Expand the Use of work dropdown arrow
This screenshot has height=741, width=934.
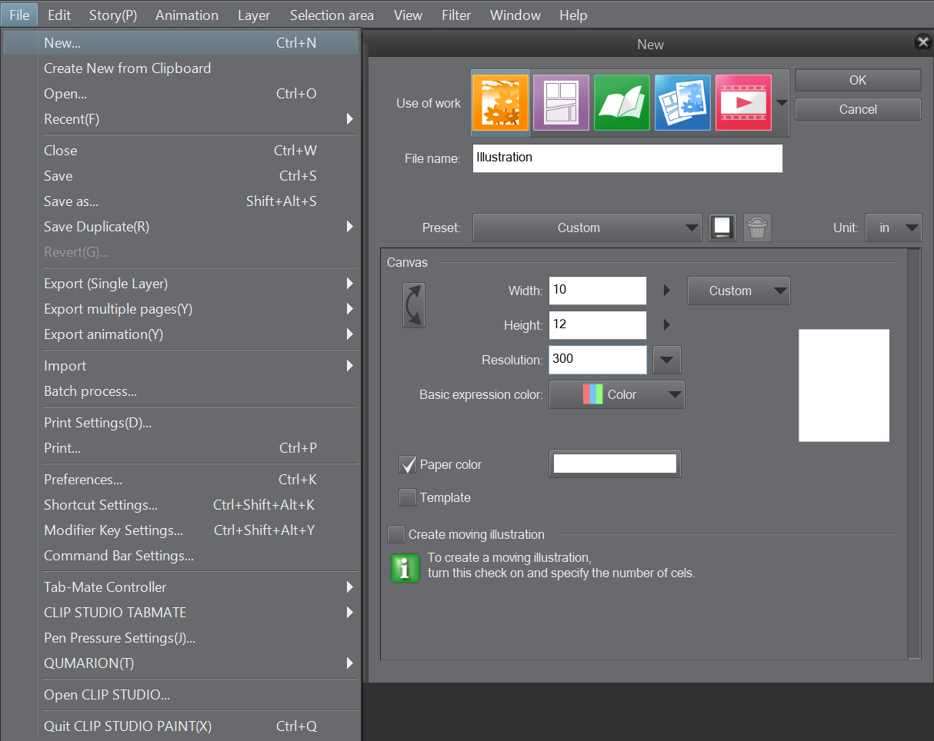[782, 102]
